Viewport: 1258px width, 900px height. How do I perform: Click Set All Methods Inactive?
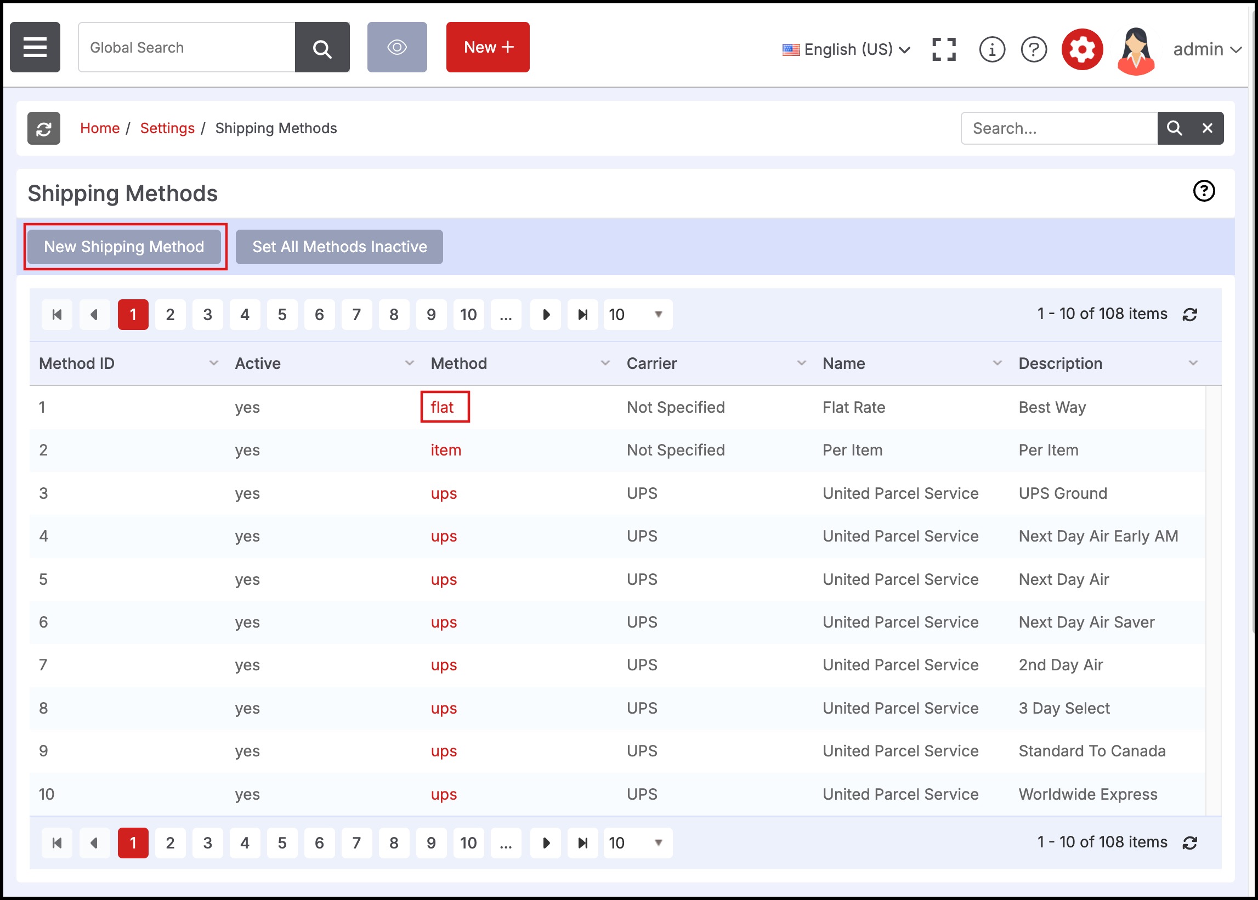[339, 247]
